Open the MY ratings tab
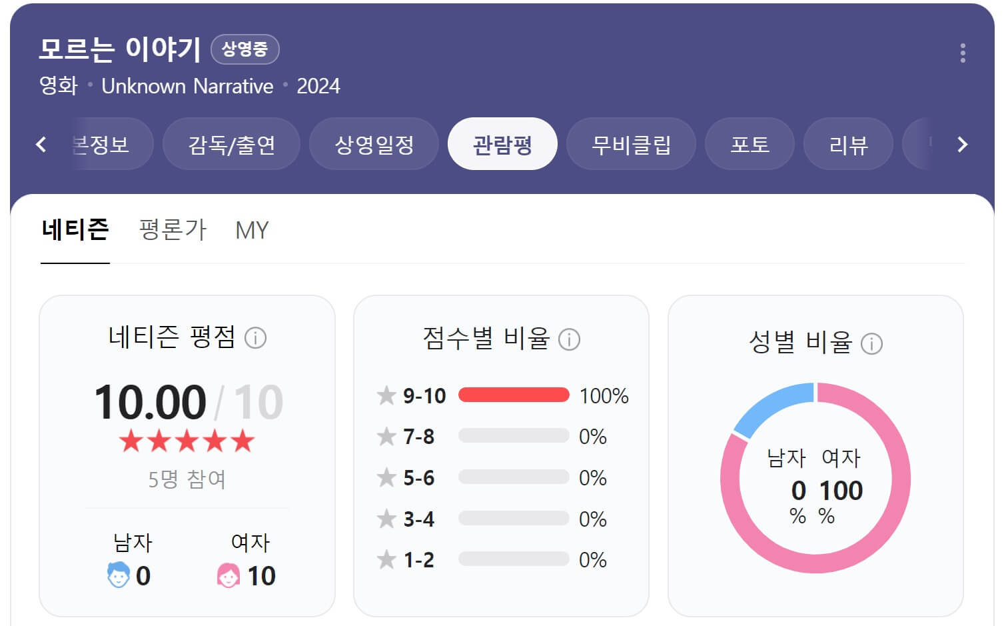Viewport: 1004px width, 626px height. point(252,230)
